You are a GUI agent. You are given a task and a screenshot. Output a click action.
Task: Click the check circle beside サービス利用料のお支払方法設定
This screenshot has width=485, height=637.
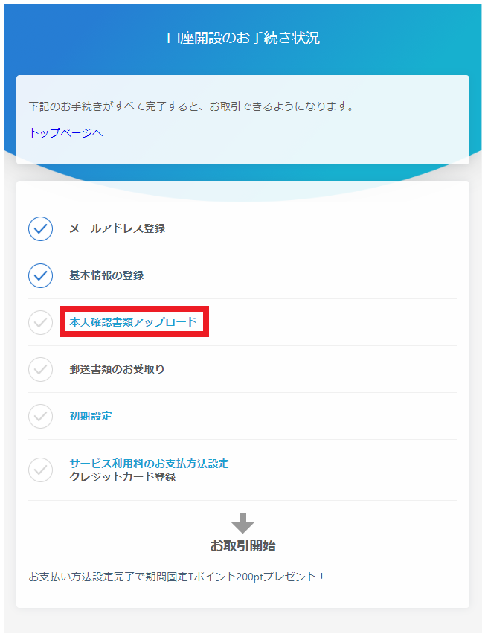pyautogui.click(x=40, y=470)
